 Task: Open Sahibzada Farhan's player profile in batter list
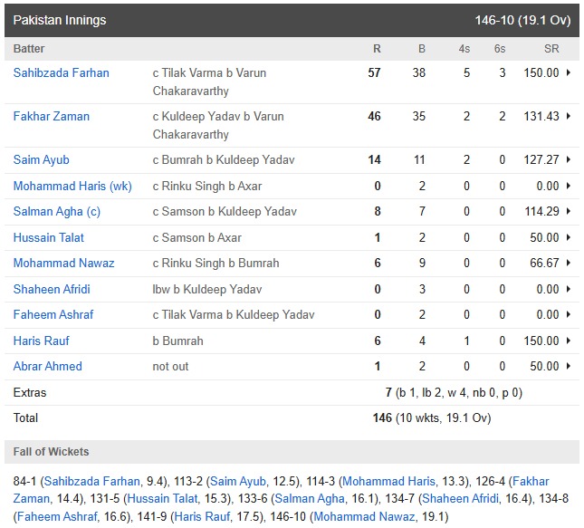[x=61, y=73]
